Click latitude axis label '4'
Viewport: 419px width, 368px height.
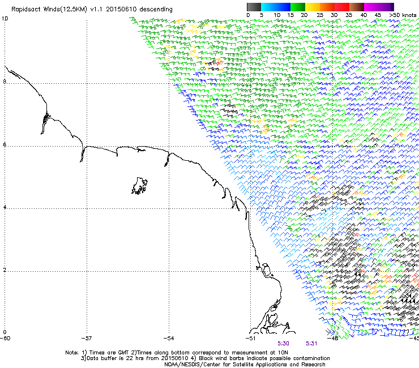click(5, 207)
